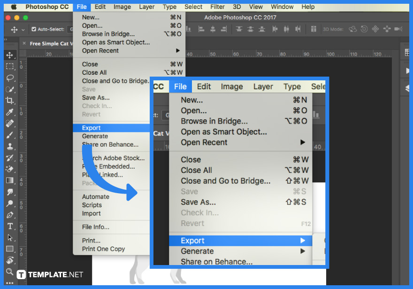
Task: Expand the Generate submenu
Action: (197, 251)
